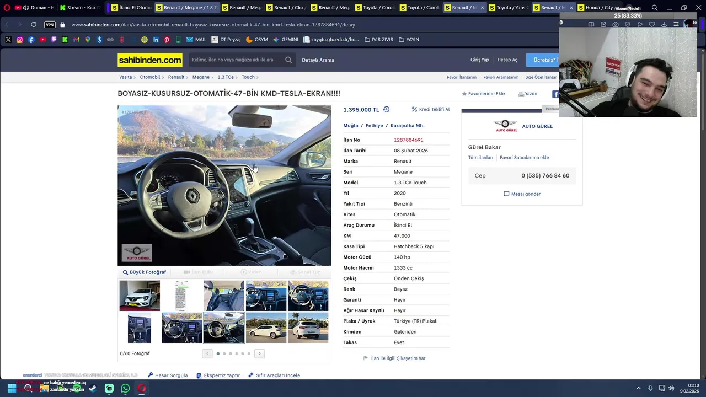Viewport: 706px width, 397px height.
Task: Select the white car rear thumbnail
Action: 308,328
